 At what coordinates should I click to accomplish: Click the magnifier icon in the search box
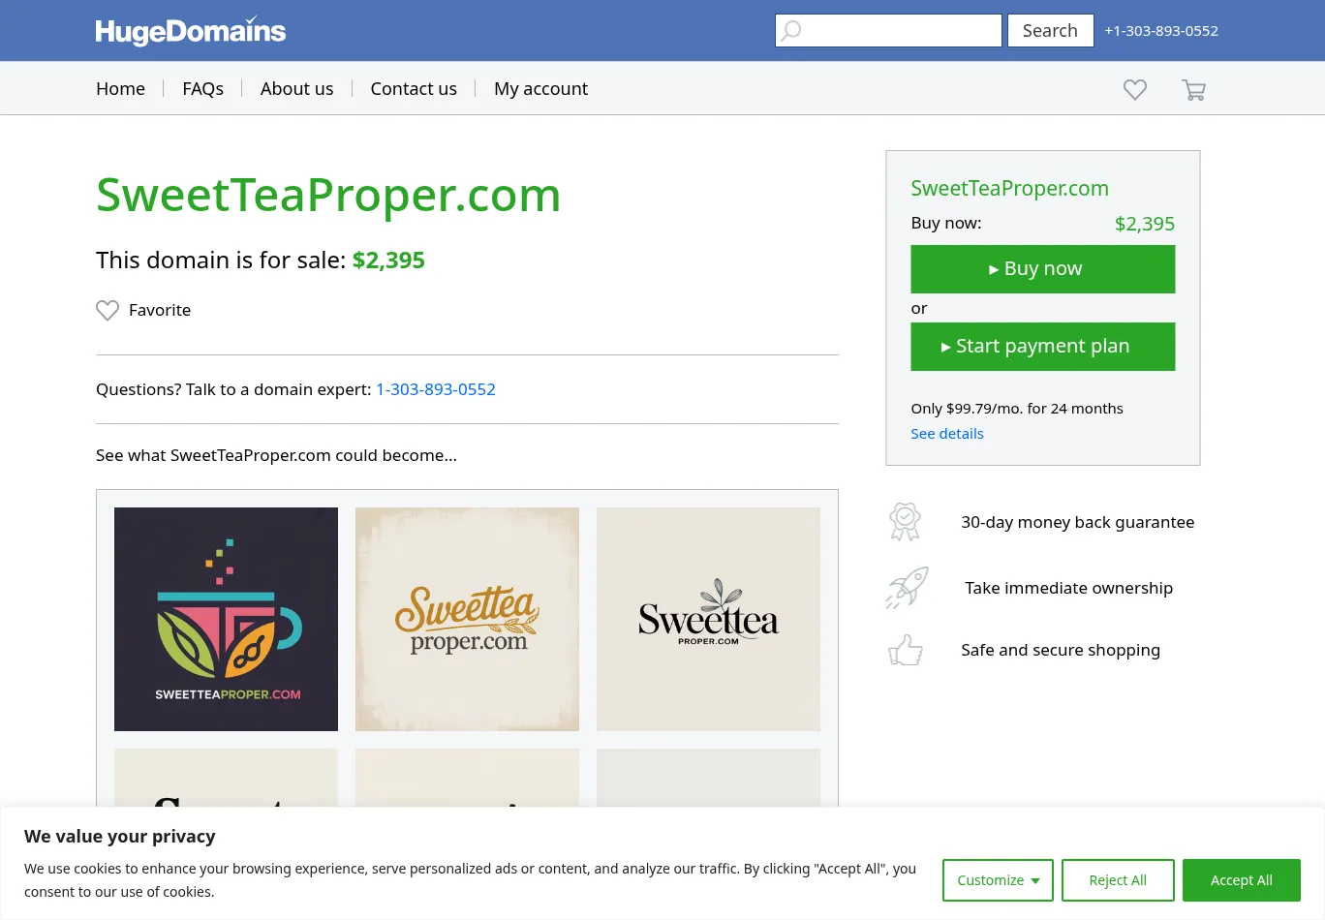792,30
